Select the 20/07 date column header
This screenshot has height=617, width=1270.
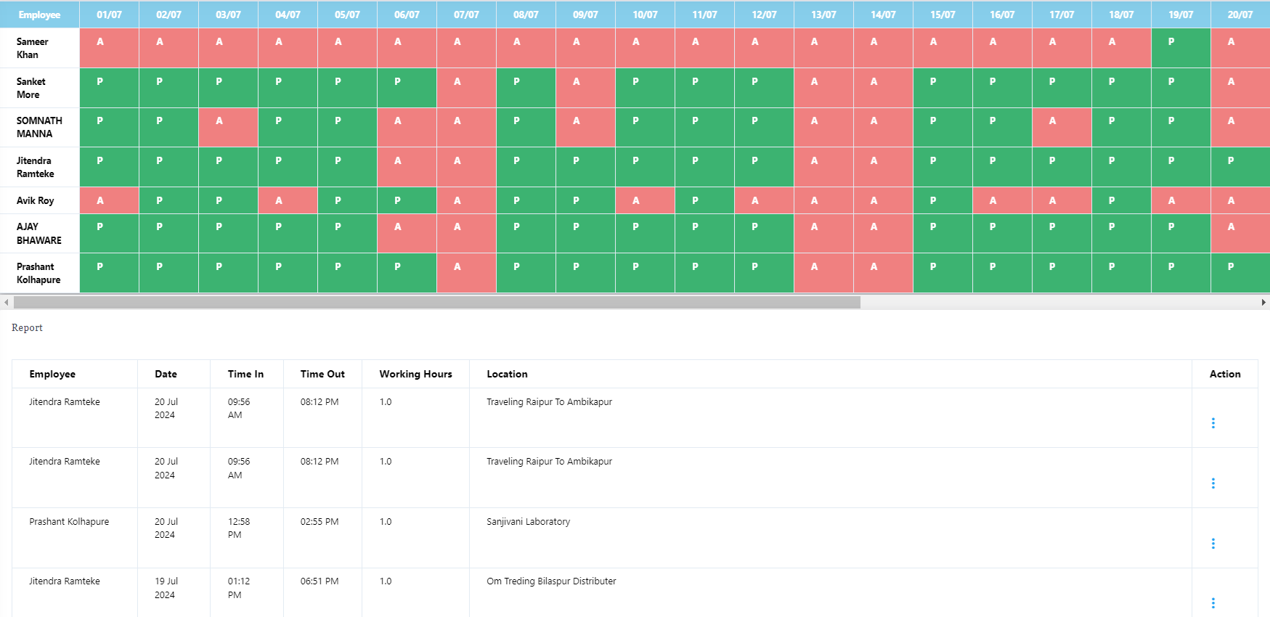coord(1240,15)
